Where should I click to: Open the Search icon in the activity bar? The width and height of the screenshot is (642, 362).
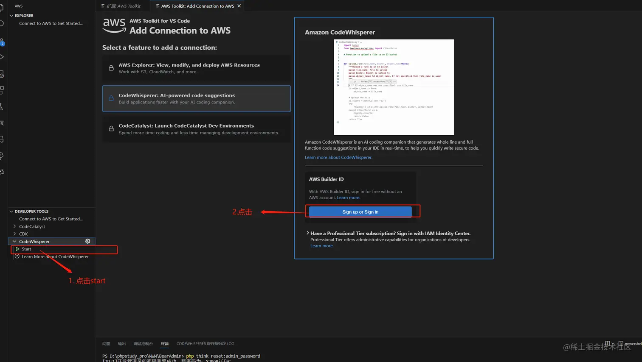coord(3,23)
